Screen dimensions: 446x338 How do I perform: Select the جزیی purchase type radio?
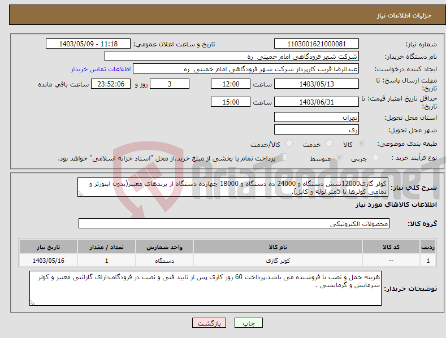pos(375,158)
